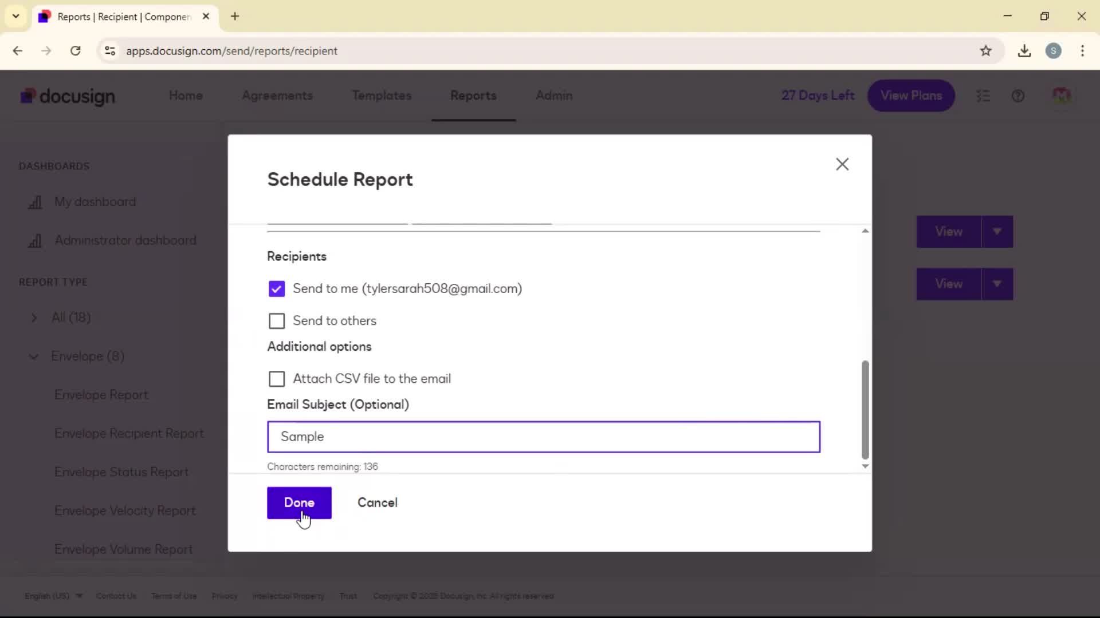The width and height of the screenshot is (1100, 618).
Task: Cancel the schedule report dialog
Action: point(378,502)
